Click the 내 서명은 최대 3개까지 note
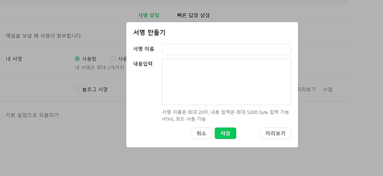 click(100, 67)
